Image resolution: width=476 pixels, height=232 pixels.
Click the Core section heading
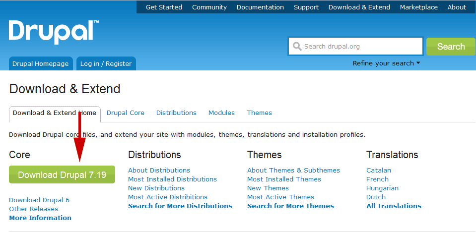tap(20, 155)
